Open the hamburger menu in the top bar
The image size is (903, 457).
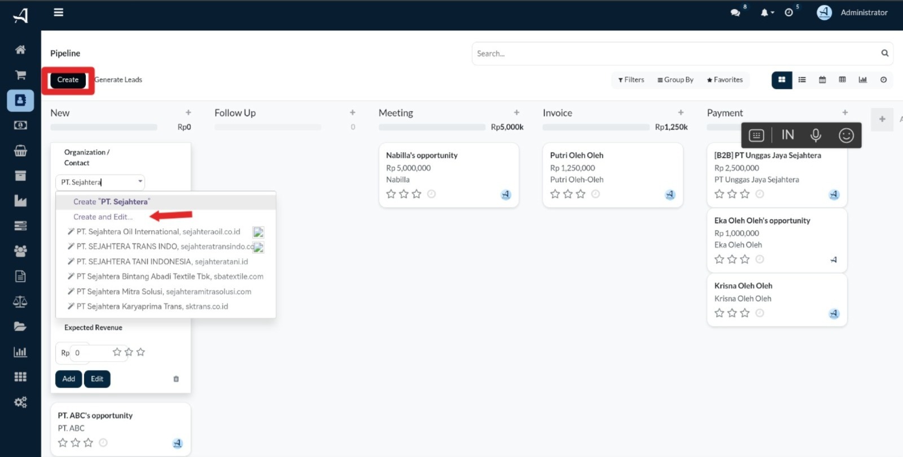tap(58, 12)
